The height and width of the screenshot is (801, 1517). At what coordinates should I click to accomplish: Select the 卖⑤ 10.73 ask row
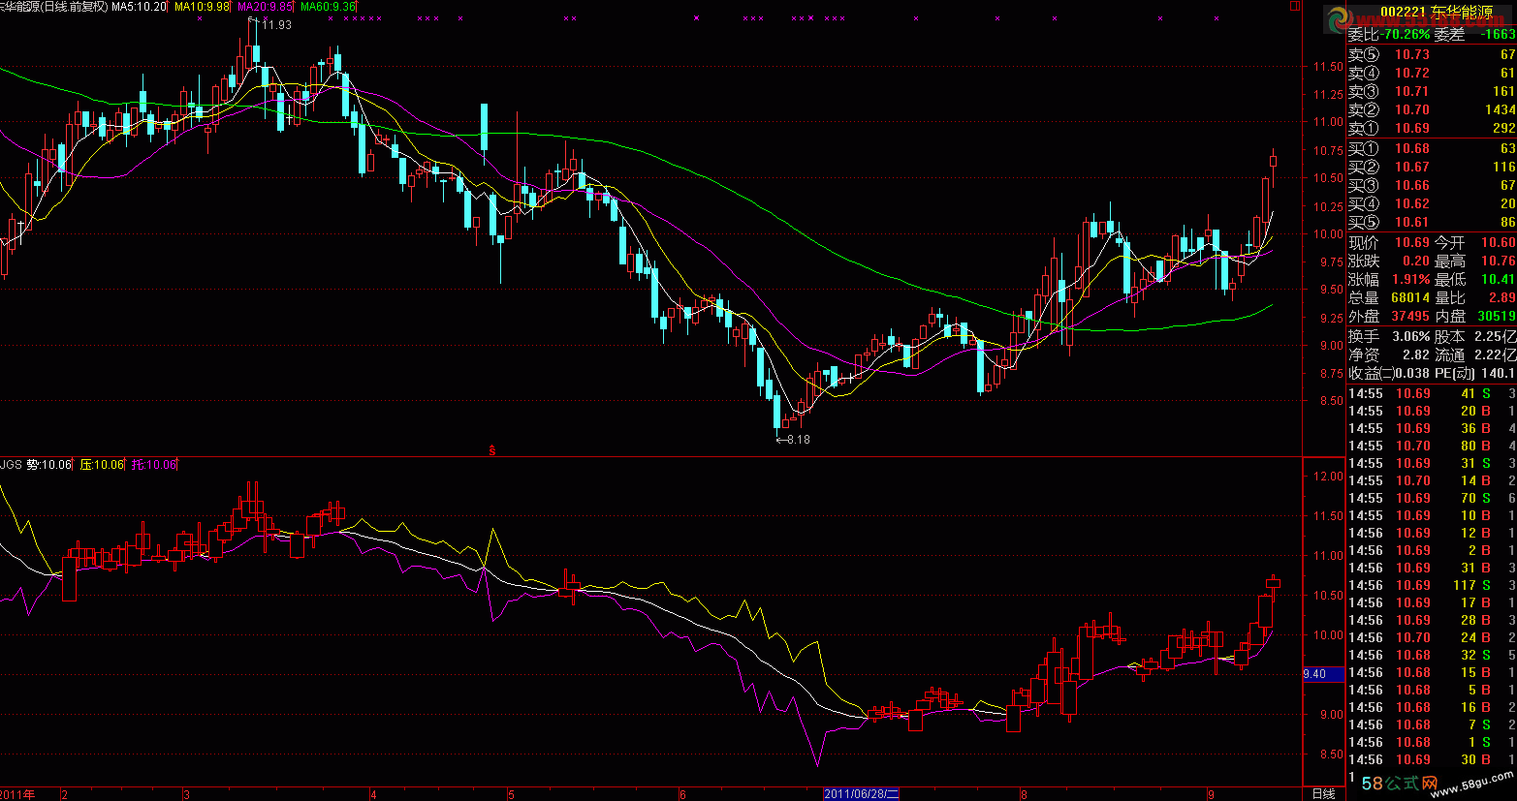click(1432, 55)
